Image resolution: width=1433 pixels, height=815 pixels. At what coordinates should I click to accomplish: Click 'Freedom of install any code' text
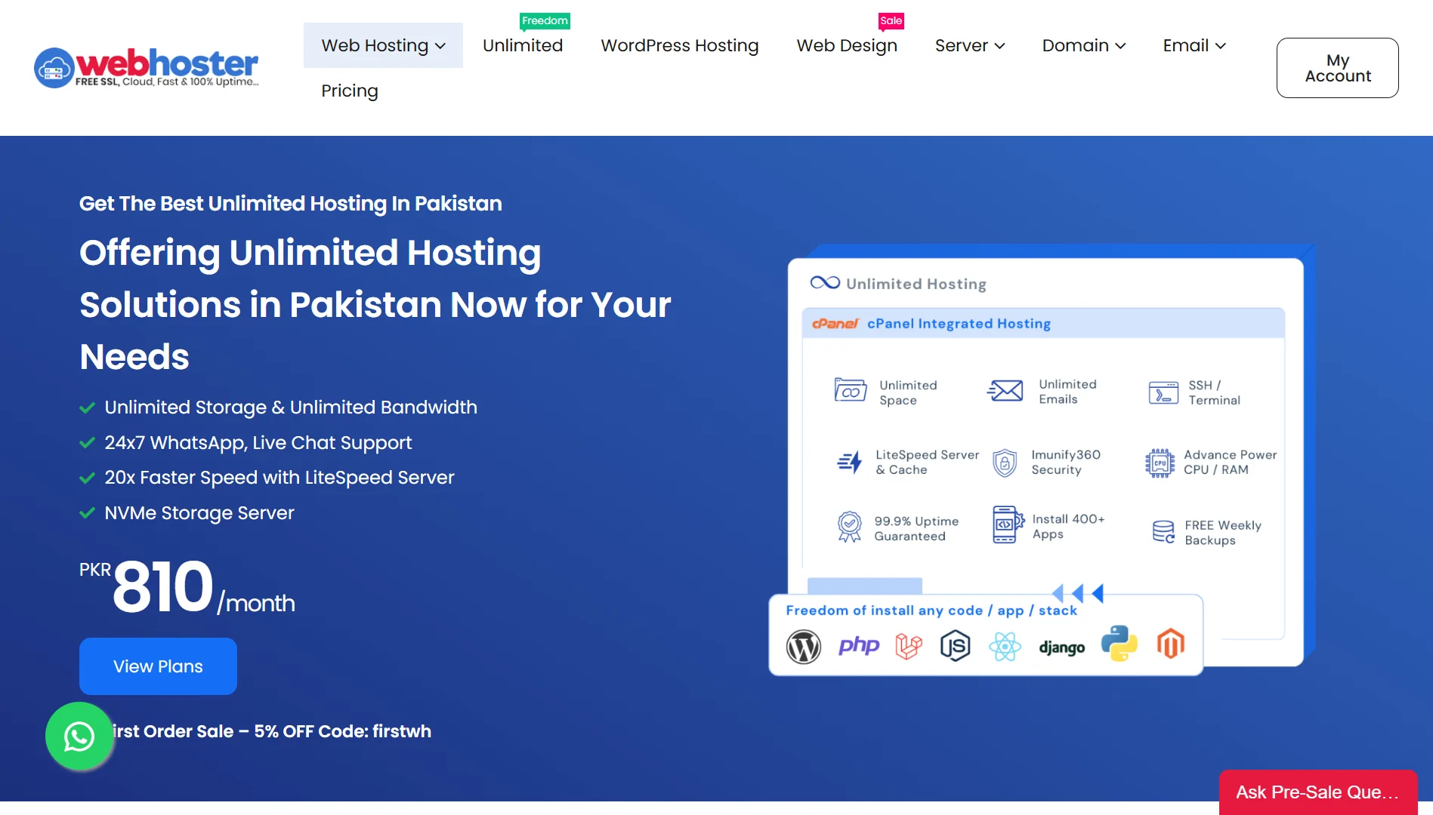click(x=931, y=610)
